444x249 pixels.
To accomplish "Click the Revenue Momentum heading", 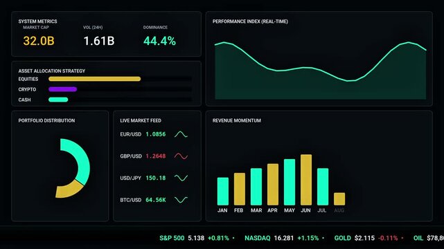I will coord(237,120).
